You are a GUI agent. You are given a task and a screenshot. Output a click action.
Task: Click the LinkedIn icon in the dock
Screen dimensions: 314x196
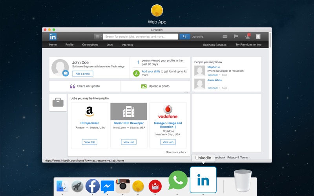point(203,180)
